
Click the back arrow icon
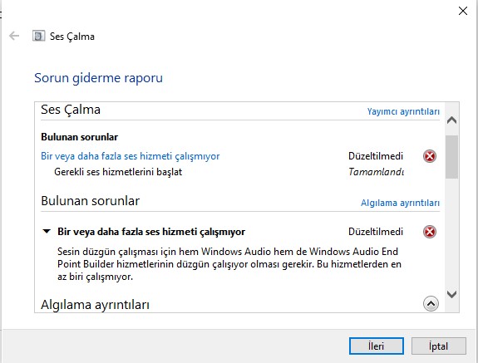[x=14, y=36]
